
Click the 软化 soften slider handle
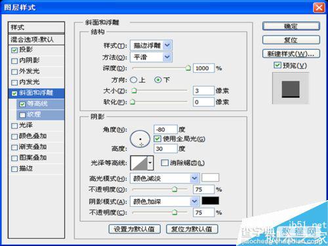tap(133, 102)
